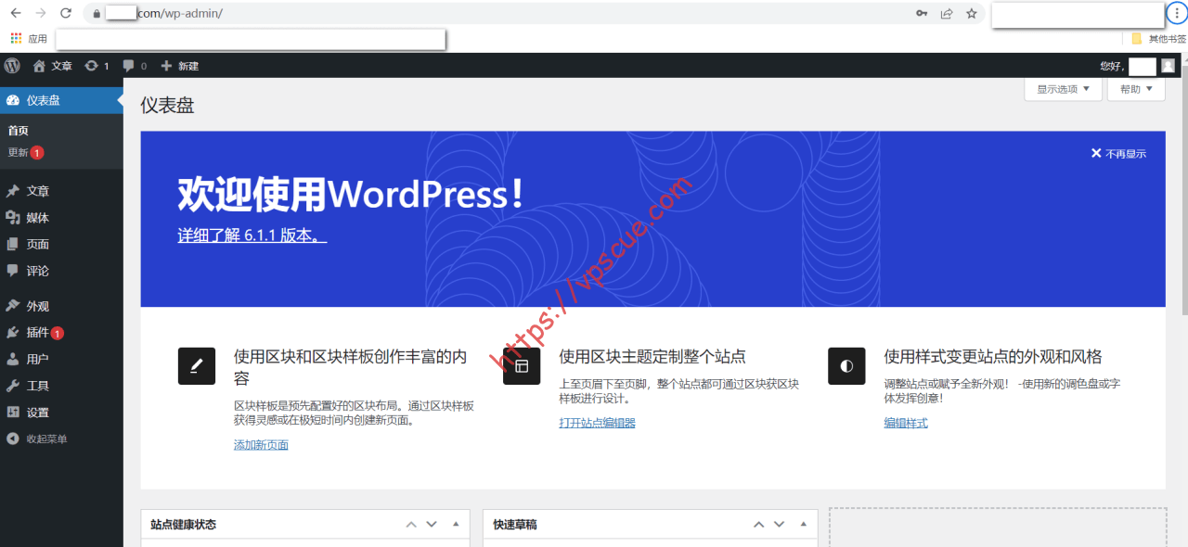The height and width of the screenshot is (547, 1188).
Task: Open Chrome three-dot menu
Action: click(x=1176, y=14)
